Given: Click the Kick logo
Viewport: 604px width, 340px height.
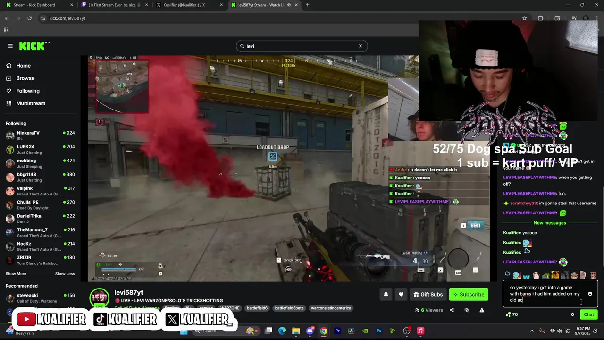Looking at the screenshot, I should 34,46.
